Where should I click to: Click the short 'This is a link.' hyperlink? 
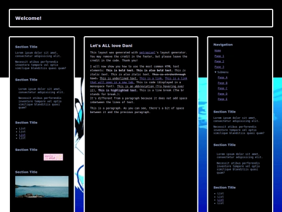[151, 78]
